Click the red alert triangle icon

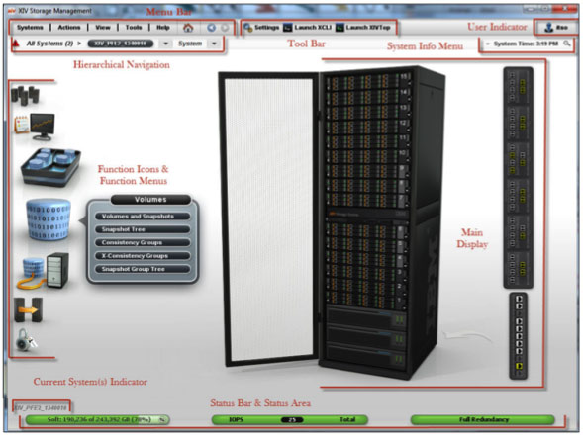click(x=16, y=44)
